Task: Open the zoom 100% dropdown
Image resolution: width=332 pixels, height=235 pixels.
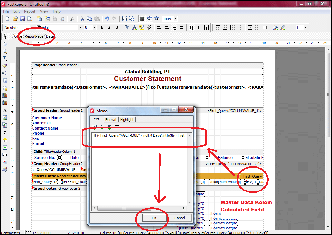Action: pyautogui.click(x=175, y=19)
